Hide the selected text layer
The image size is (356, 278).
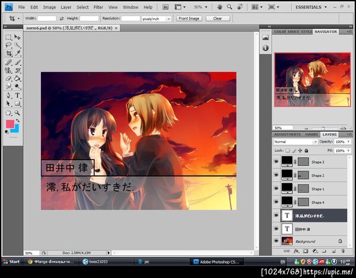click(276, 215)
